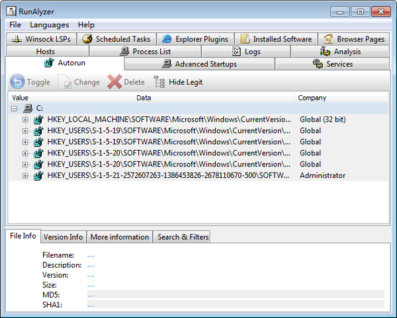This screenshot has height=318, width=397.
Task: Sort by the Company column header
Action: click(x=341, y=98)
